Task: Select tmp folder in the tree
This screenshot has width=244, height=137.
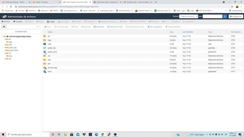Action: click(x=10, y=56)
